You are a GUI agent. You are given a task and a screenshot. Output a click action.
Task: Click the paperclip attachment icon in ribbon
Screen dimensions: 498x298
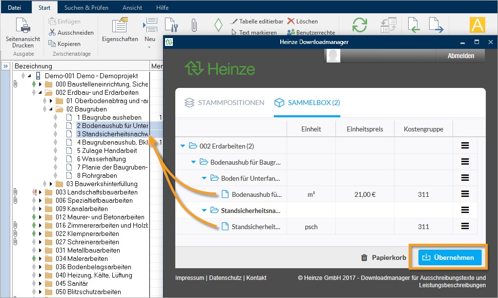coord(194,25)
